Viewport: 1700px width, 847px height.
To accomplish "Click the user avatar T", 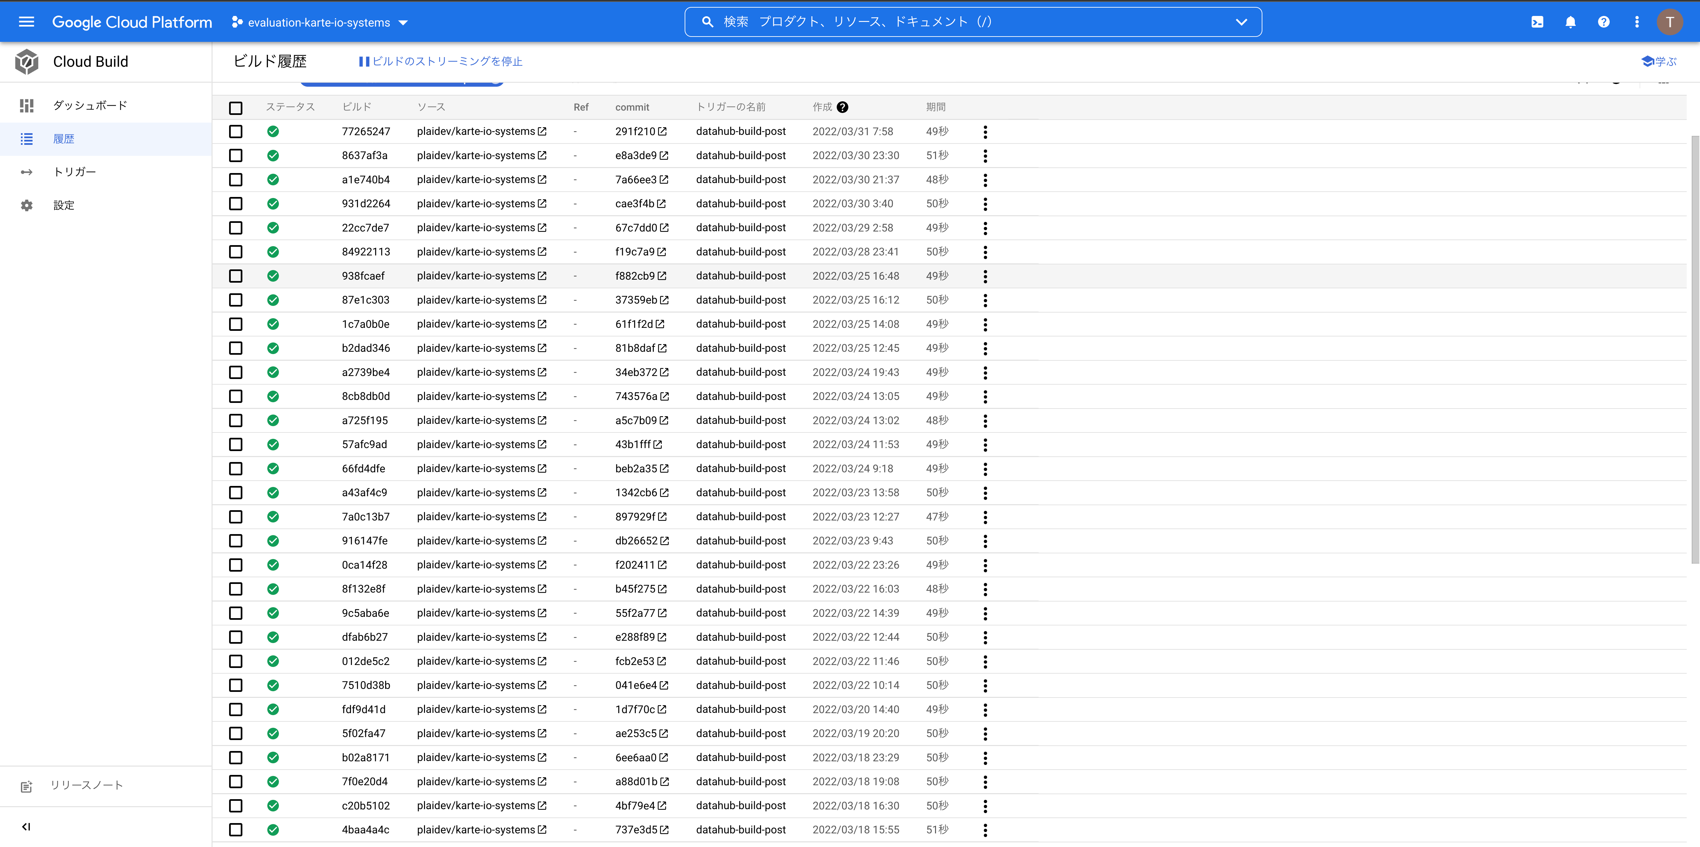I will [x=1670, y=22].
